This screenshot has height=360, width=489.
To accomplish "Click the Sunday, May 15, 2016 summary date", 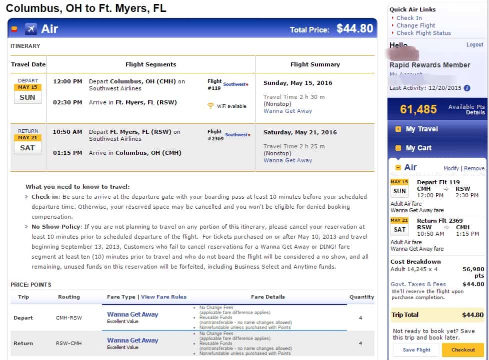I will pyautogui.click(x=298, y=83).
